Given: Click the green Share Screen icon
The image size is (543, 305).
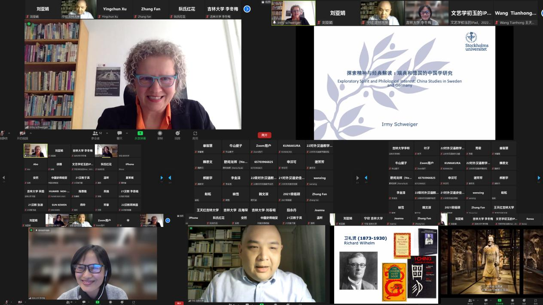Looking at the screenshot, I should 140,133.
